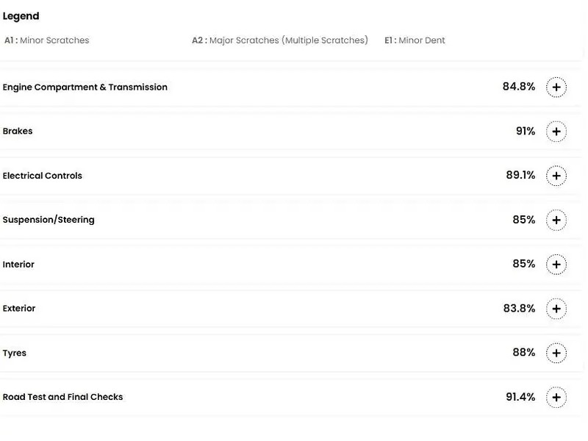
Task: Open Electrical Controls details plus icon
Action: point(556,176)
